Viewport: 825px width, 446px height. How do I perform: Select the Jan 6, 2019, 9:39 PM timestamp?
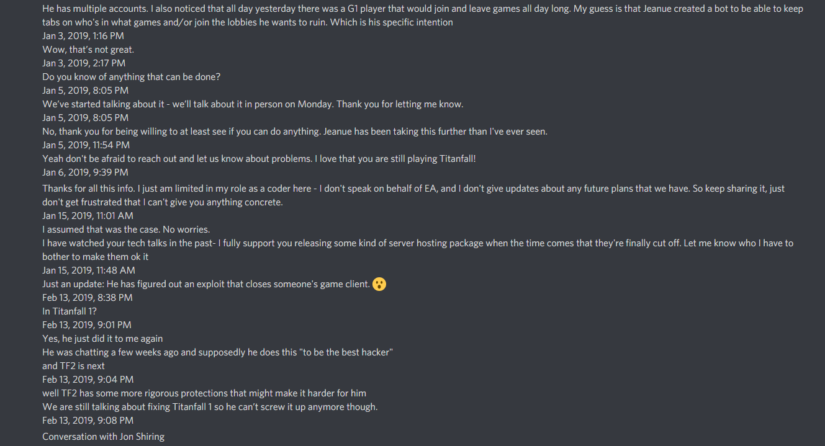point(85,172)
